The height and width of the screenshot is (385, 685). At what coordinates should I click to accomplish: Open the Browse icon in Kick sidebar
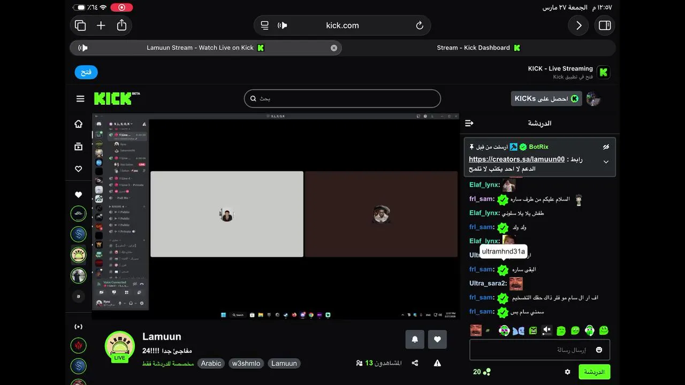point(79,147)
